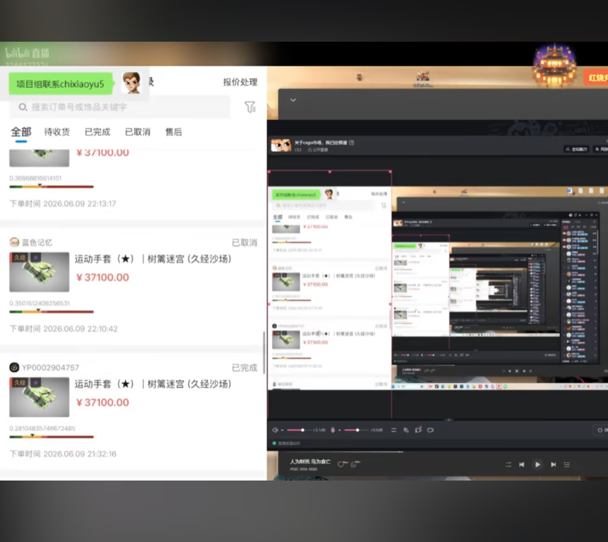
Task: Click the last icon in the audio controls row
Action: point(431,430)
